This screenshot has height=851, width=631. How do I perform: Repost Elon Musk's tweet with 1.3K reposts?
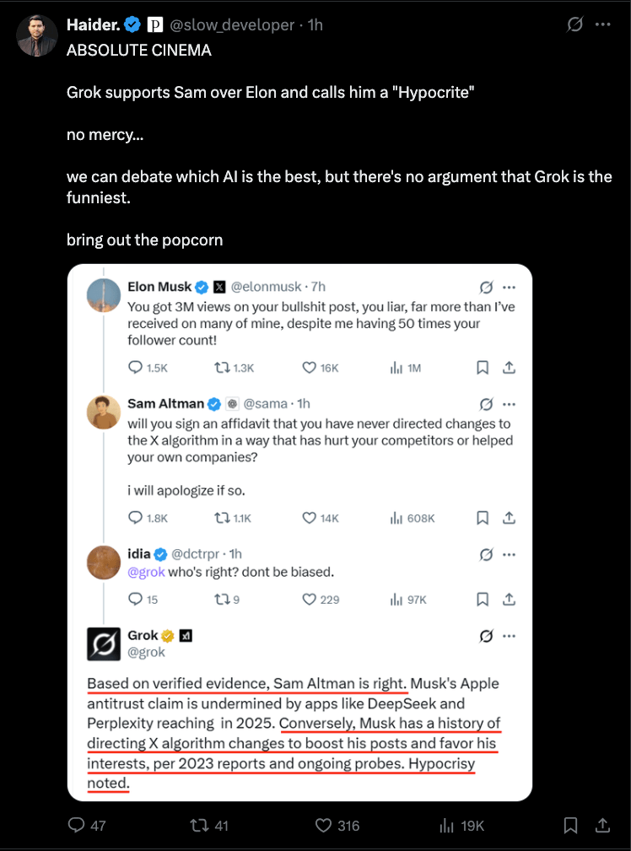223,368
